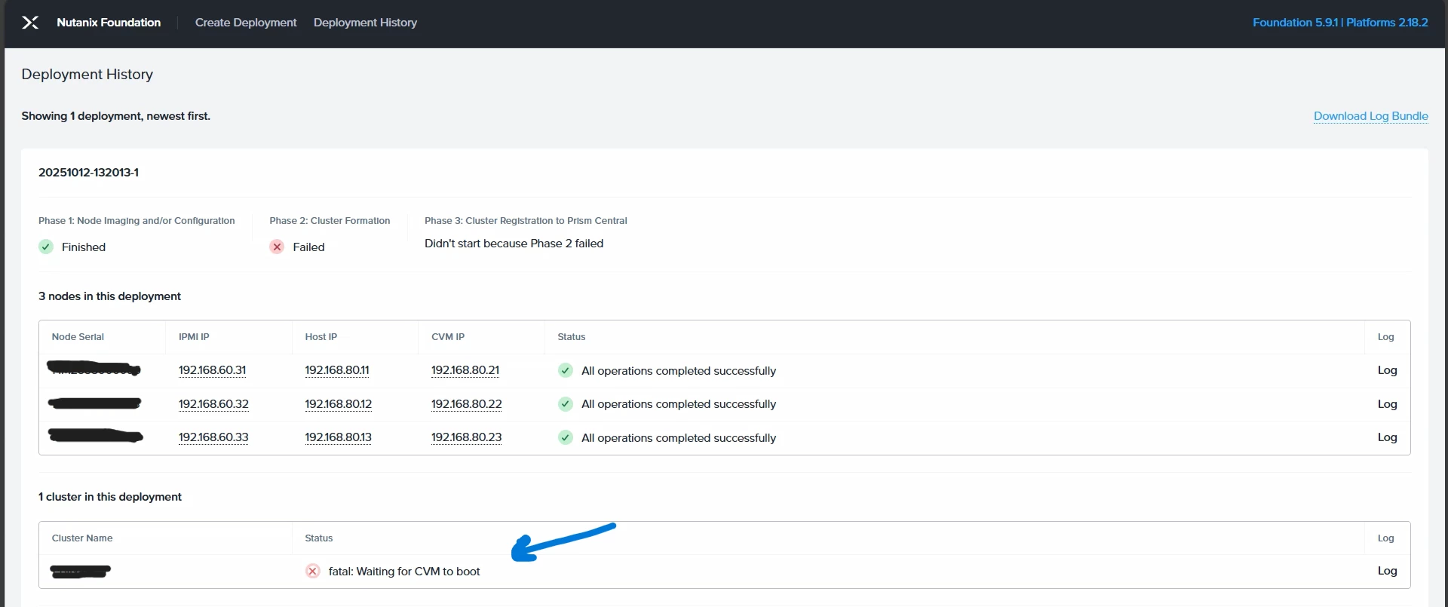Open the cluster Log with fatal status
The image size is (1448, 607).
pos(1387,571)
